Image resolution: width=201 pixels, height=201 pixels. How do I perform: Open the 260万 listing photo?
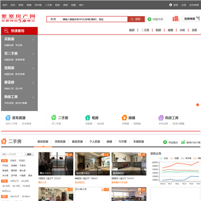pyautogui.click(x=129, y=164)
